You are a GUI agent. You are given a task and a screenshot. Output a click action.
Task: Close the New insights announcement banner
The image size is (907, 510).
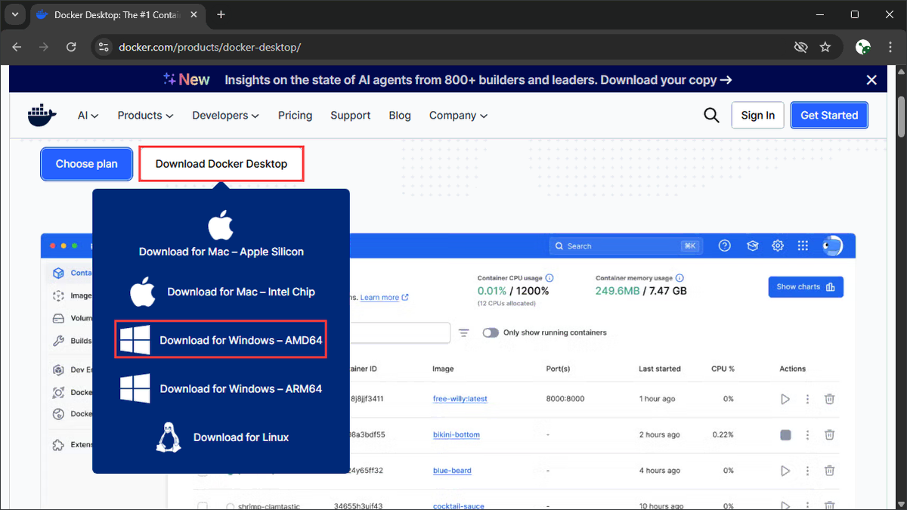coord(871,80)
